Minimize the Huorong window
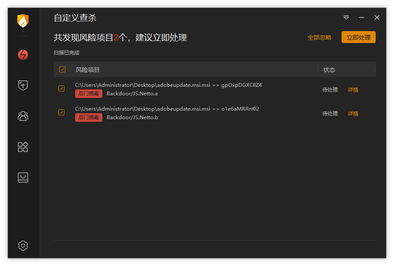The height and width of the screenshot is (266, 394). [x=362, y=17]
